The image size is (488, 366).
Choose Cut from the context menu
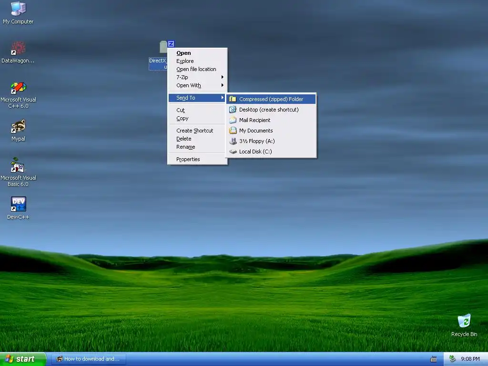[x=197, y=110]
